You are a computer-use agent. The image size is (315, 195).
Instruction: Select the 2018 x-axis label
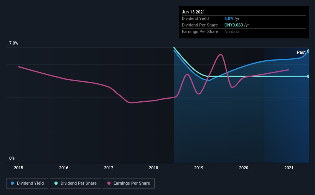tap(153, 168)
